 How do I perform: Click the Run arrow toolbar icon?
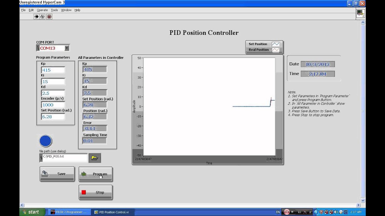[36, 17]
